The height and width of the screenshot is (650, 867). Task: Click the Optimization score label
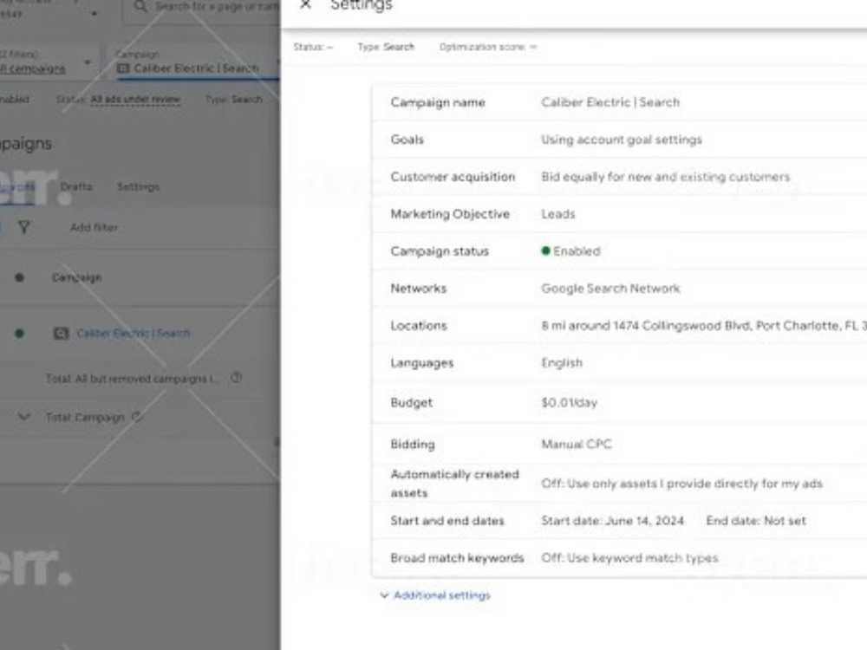tap(487, 47)
